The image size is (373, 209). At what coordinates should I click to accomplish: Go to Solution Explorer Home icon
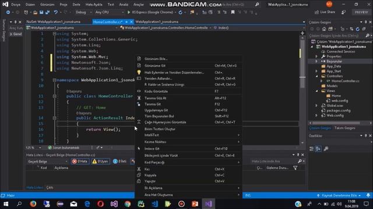click(x=324, y=29)
